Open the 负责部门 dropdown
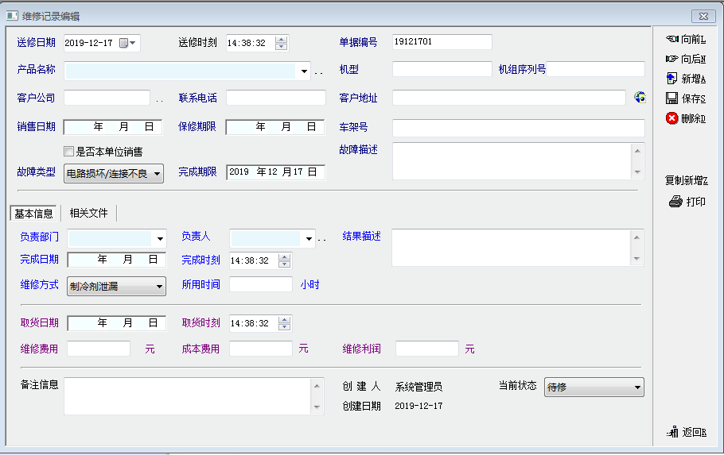The height and width of the screenshot is (455, 724). click(160, 238)
